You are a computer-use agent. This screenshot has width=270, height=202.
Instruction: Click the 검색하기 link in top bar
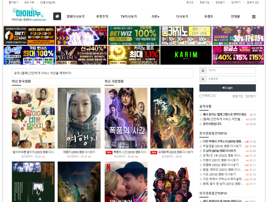pyautogui.click(x=236, y=2)
